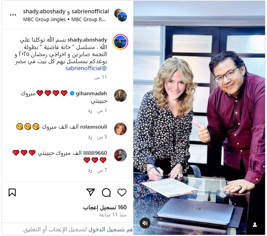Open the shady.aboshady username in the header
Image resolution: width=267 pixels, height=236 pixels.
pos(44,11)
